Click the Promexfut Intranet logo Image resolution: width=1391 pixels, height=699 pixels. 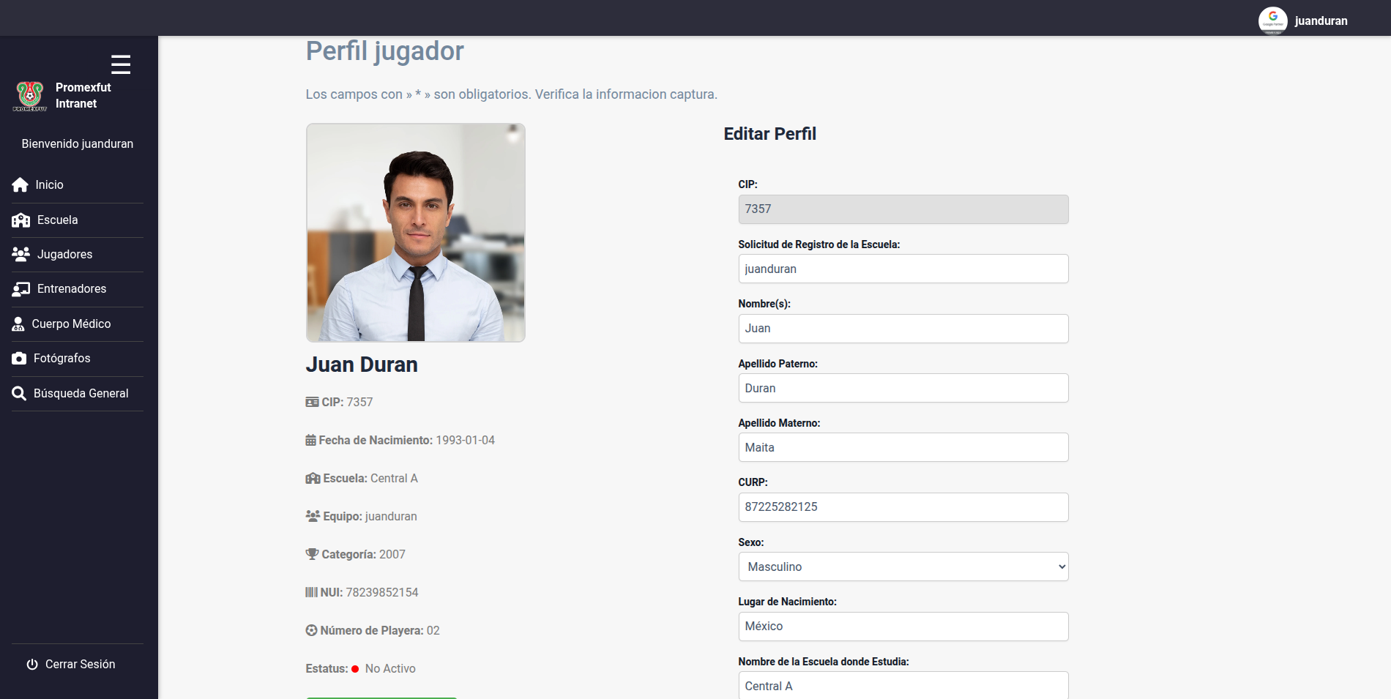coord(29,96)
